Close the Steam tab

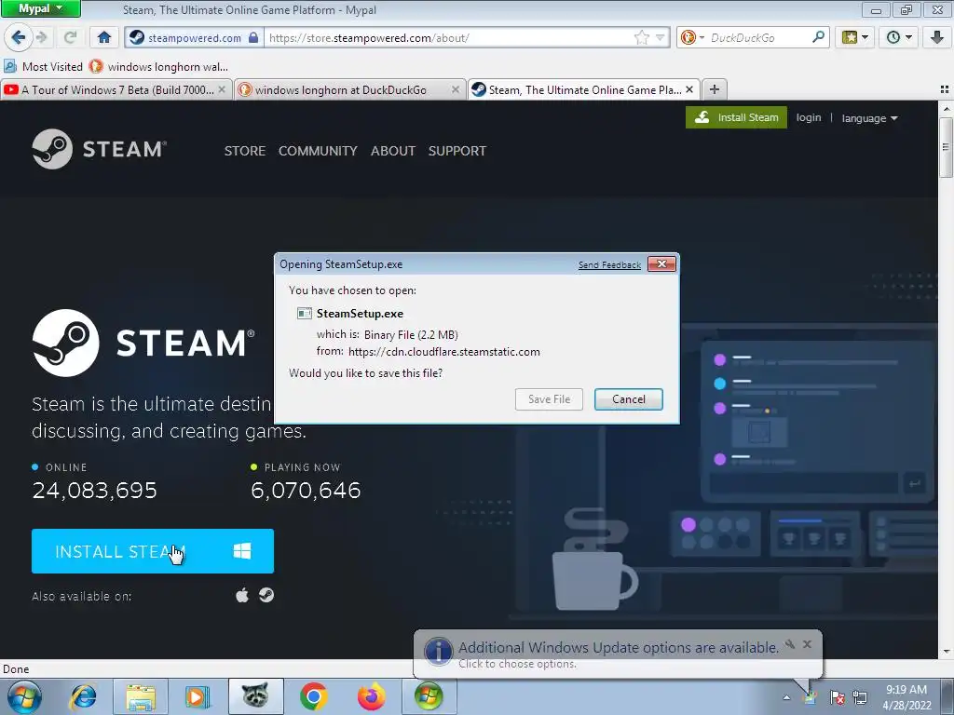click(x=689, y=89)
